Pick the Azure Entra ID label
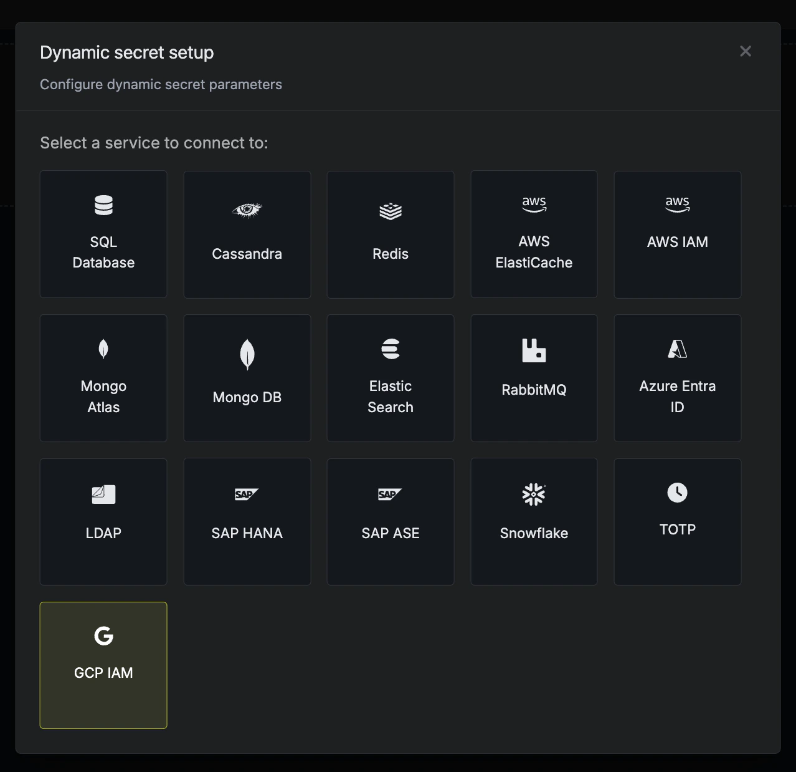The height and width of the screenshot is (772, 796). pyautogui.click(x=678, y=397)
